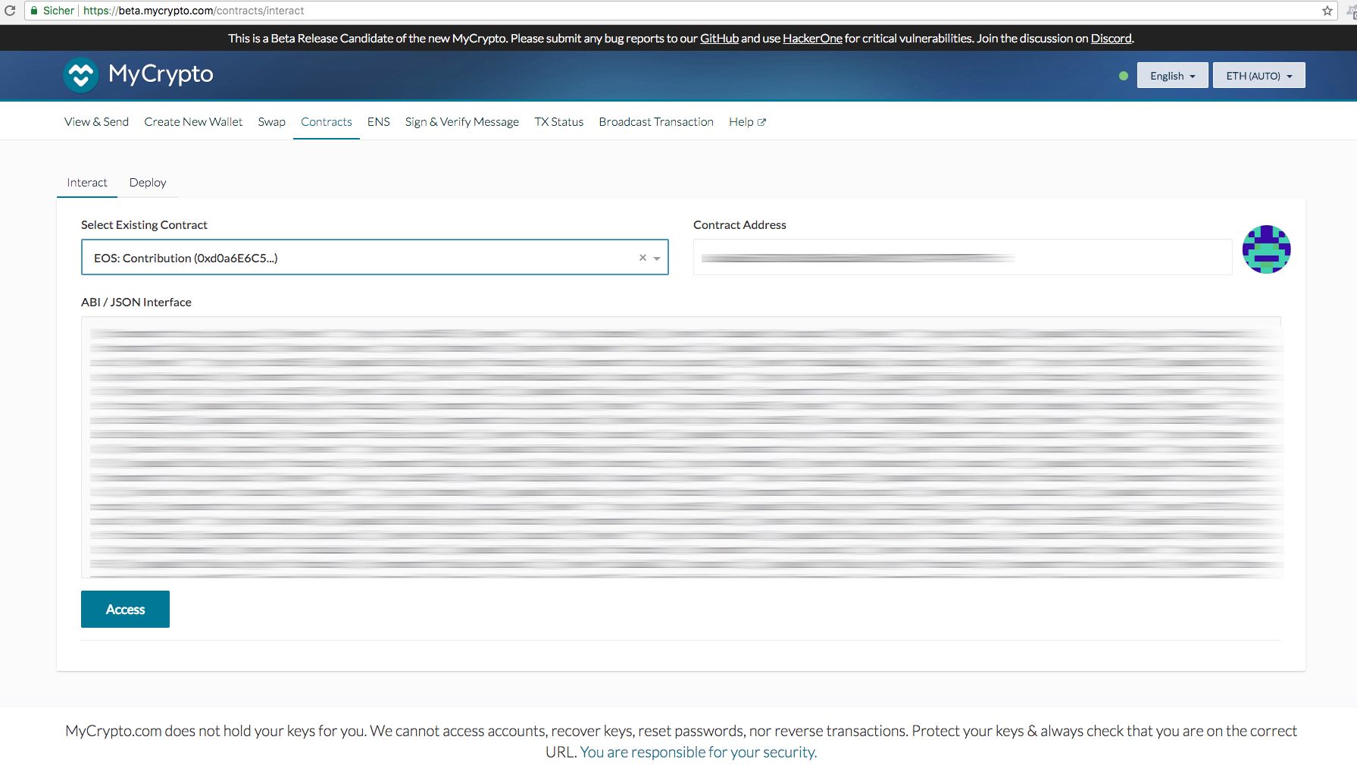The width and height of the screenshot is (1357, 765).
Task: Expand the Select Existing Contract dropdown arrow
Action: pos(657,259)
